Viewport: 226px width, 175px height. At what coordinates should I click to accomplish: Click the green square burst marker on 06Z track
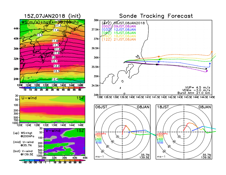(160, 59)
